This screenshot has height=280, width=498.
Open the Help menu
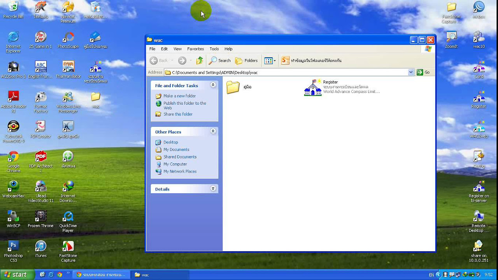[228, 49]
